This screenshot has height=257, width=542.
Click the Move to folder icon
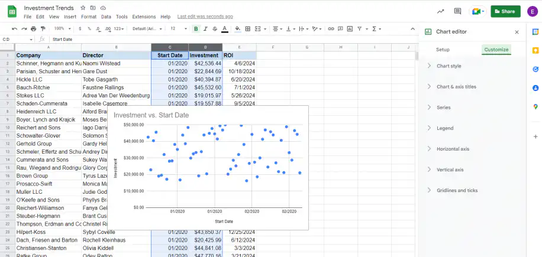tap(93, 8)
